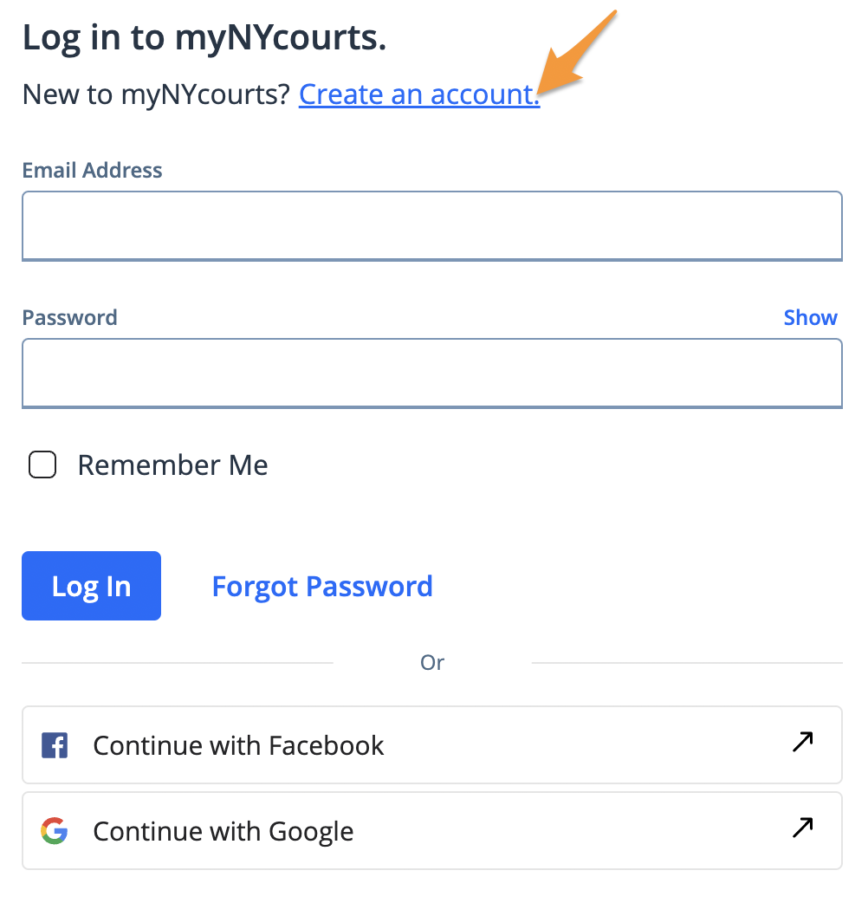Click the blue Log In button
Screen dimensions: 868x903
[x=92, y=586]
